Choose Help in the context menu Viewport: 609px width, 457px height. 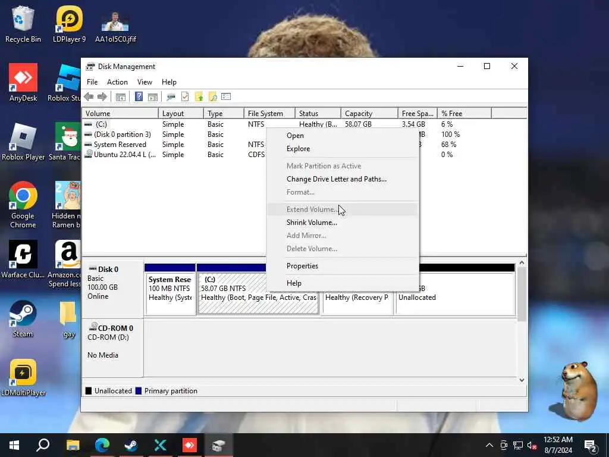(343, 283)
